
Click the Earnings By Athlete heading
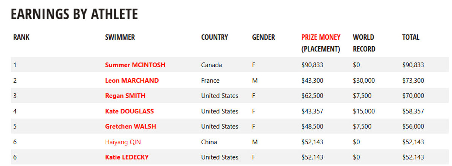[x=75, y=14]
